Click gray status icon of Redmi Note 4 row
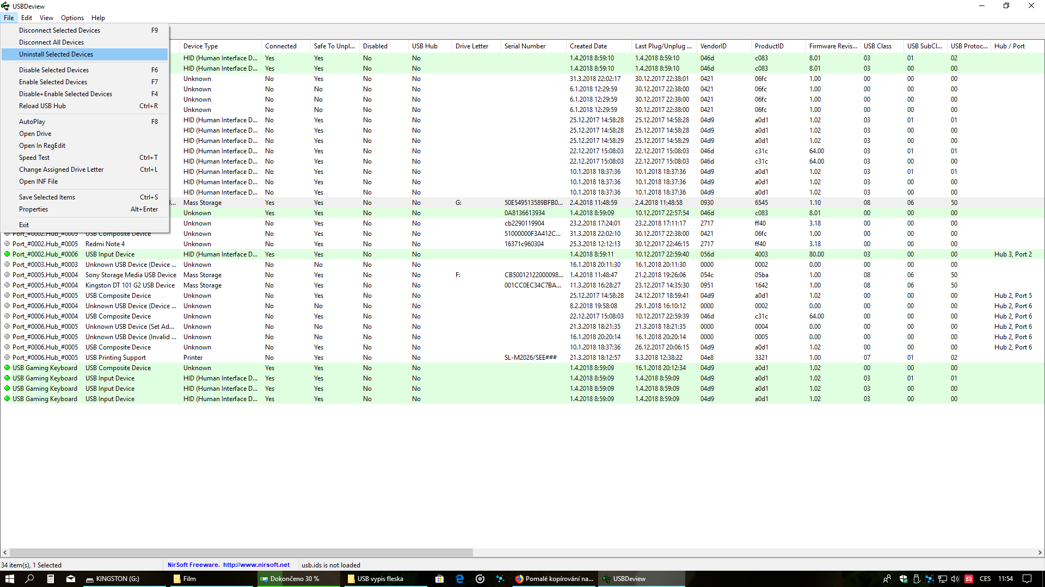Screen dimensions: 1045x587 tap(7, 244)
